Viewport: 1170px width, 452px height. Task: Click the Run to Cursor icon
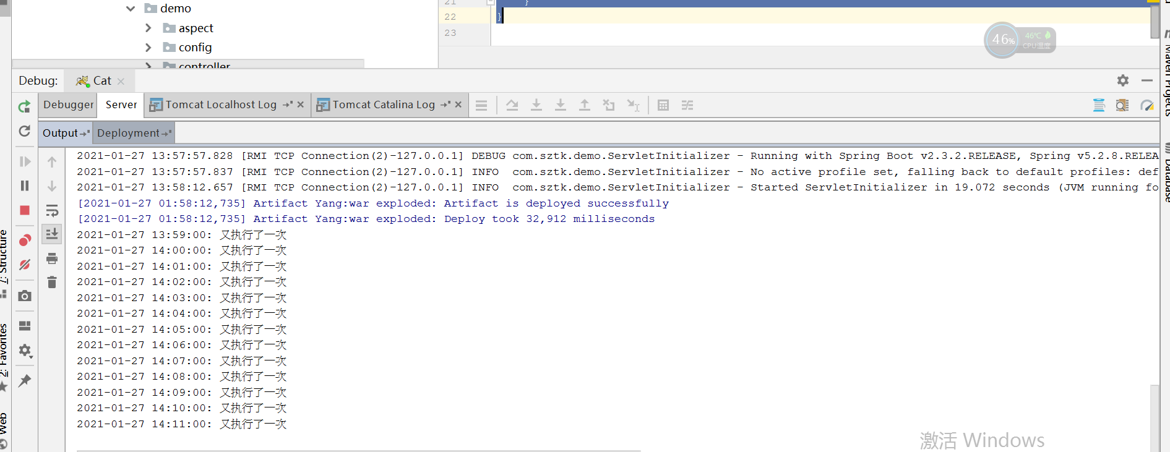[x=633, y=105]
